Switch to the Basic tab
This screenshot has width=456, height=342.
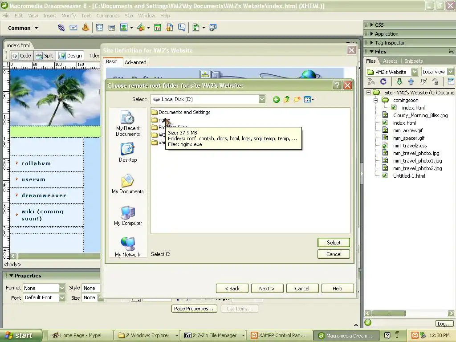point(111,61)
